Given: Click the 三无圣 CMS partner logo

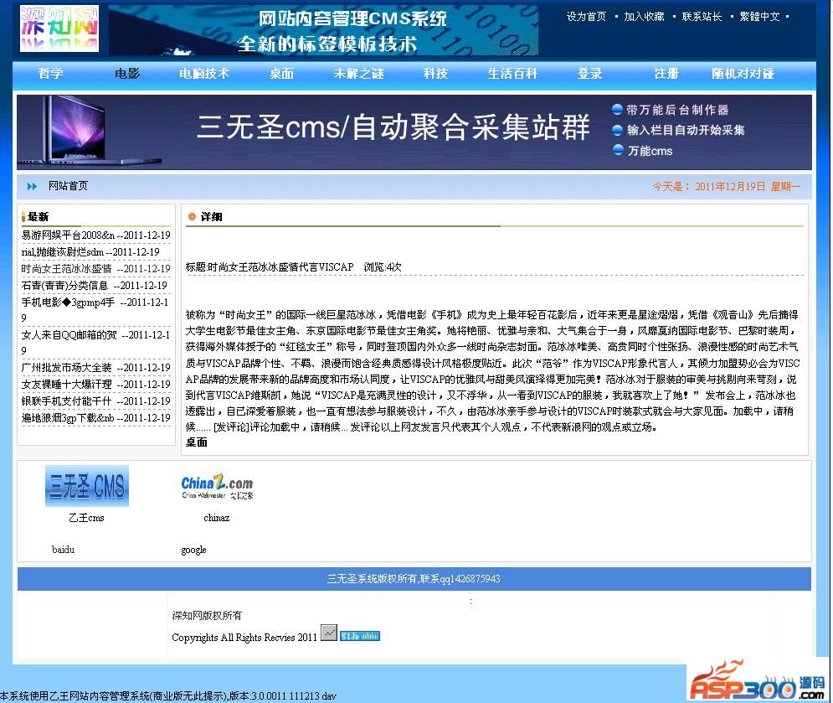Looking at the screenshot, I should click(x=86, y=486).
